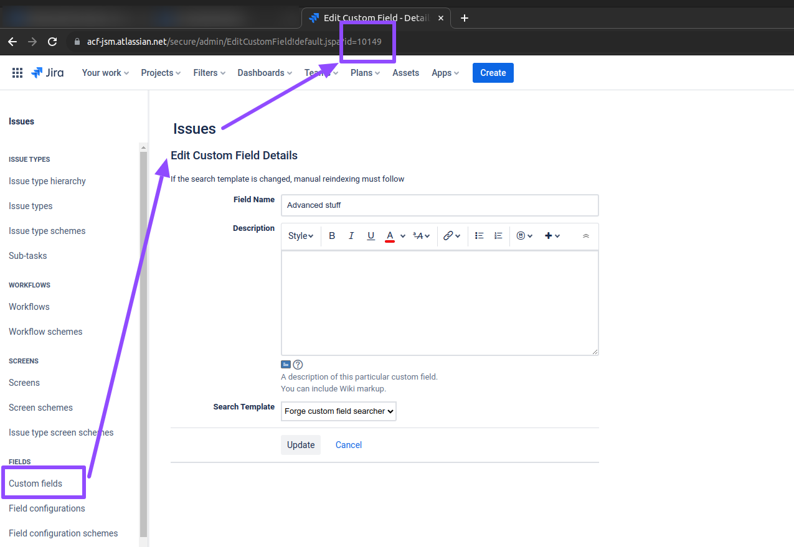
Task: Insert a numbered list
Action: click(498, 235)
